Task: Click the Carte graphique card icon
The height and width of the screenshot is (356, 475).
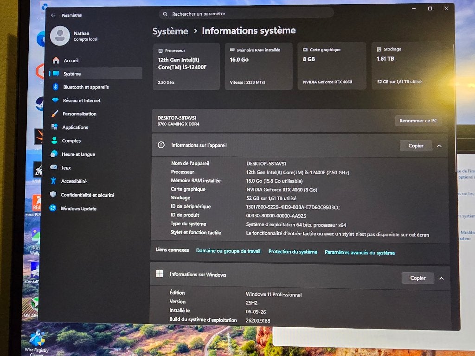Action: 305,50
